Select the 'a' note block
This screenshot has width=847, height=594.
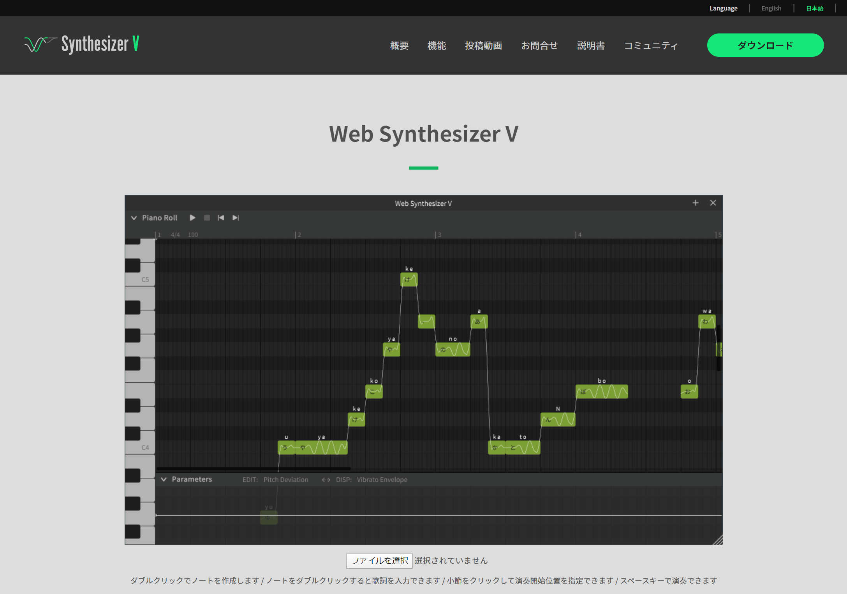point(479,322)
